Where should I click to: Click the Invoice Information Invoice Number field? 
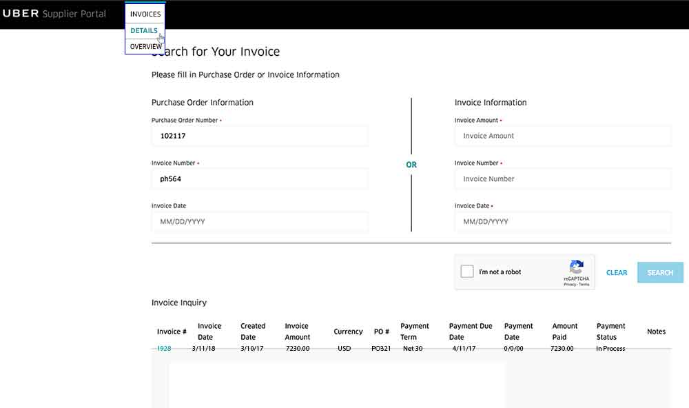click(x=563, y=179)
